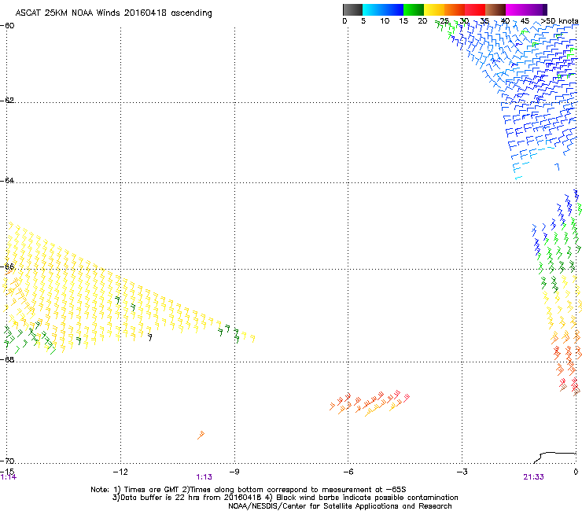Screen dimensions: 582x511
Task: Click the '-64' latitude axis label
Action: [x=7, y=181]
